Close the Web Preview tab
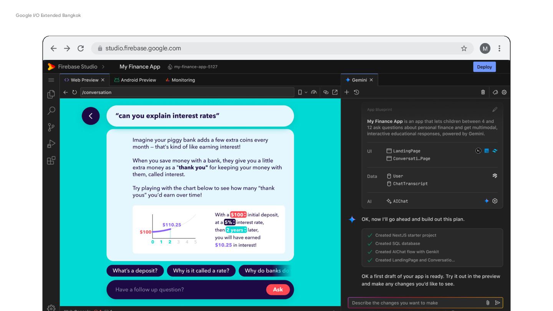The image size is (553, 311). tap(103, 80)
